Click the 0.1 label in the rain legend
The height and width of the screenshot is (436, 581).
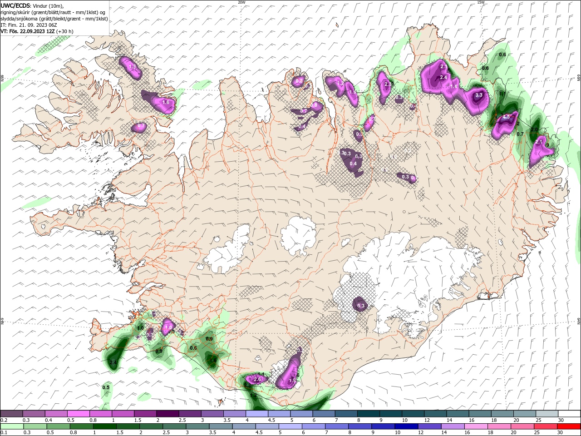tap(4, 433)
